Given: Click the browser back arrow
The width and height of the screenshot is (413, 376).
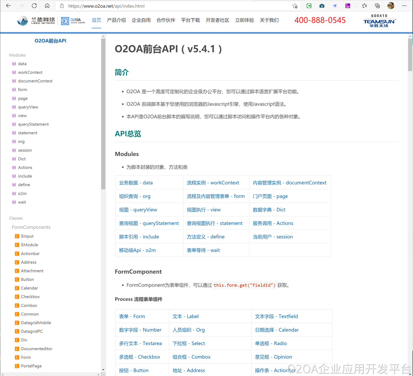Looking at the screenshot, I should pyautogui.click(x=9, y=6).
